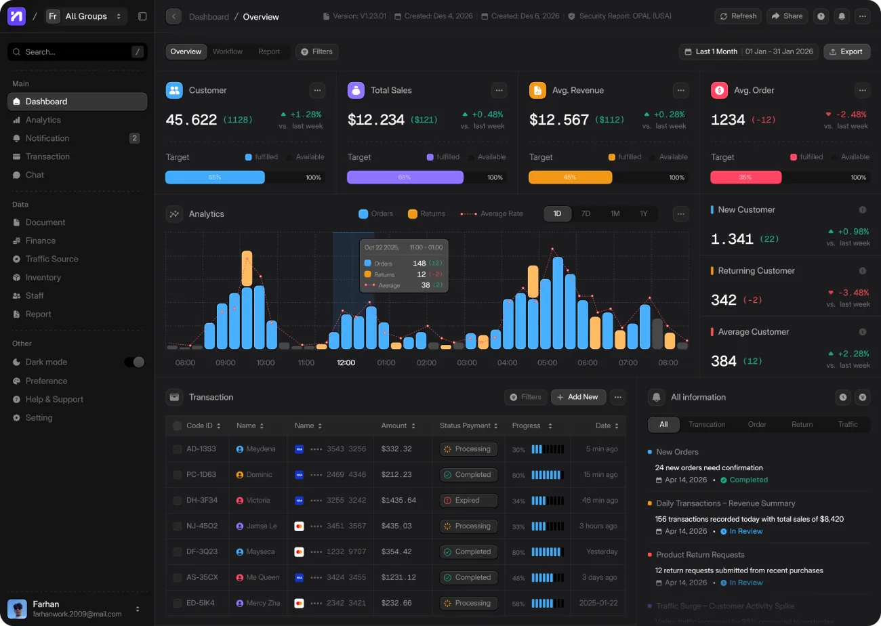Select checkbox for row NJ-45O2
This screenshot has height=626, width=881.
point(178,526)
